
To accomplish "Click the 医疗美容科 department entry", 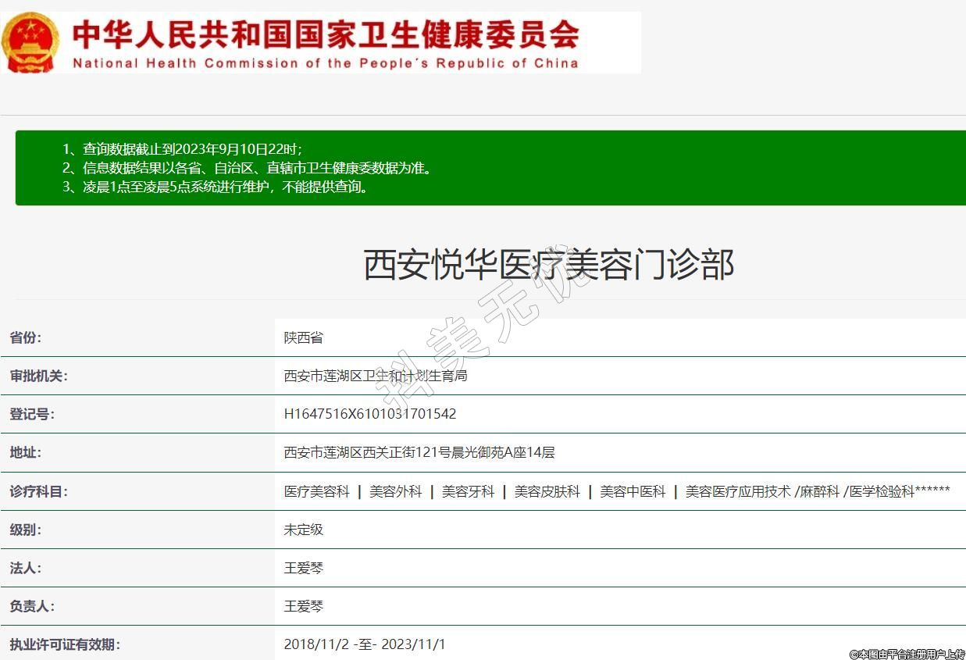I will 316,491.
